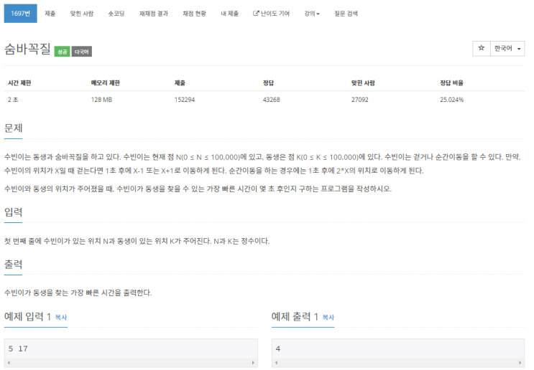Click the 입력 section heading
The image size is (534, 370).
pos(13,212)
